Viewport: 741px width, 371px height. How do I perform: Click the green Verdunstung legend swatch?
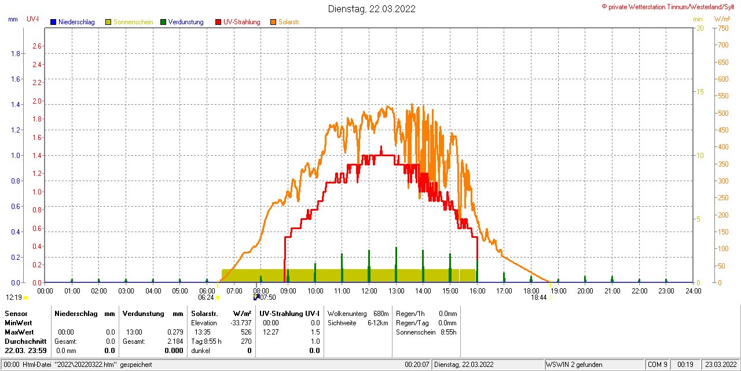pyautogui.click(x=163, y=22)
